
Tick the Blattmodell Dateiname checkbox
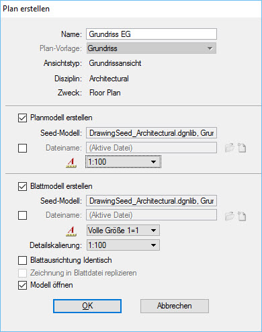tap(22, 216)
